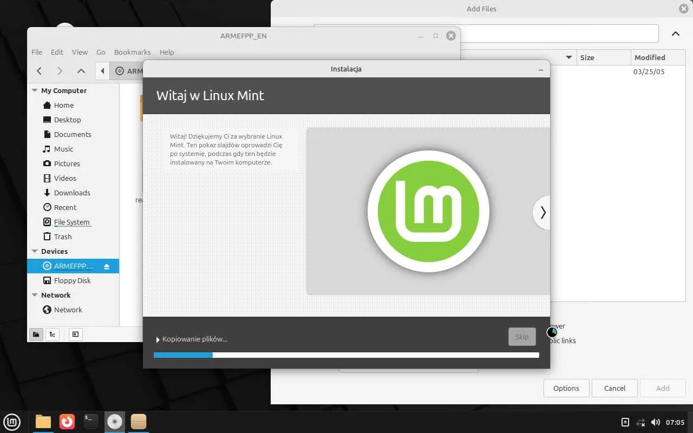Open the Linux Mint start menu
This screenshot has width=693, height=433.
(12, 422)
